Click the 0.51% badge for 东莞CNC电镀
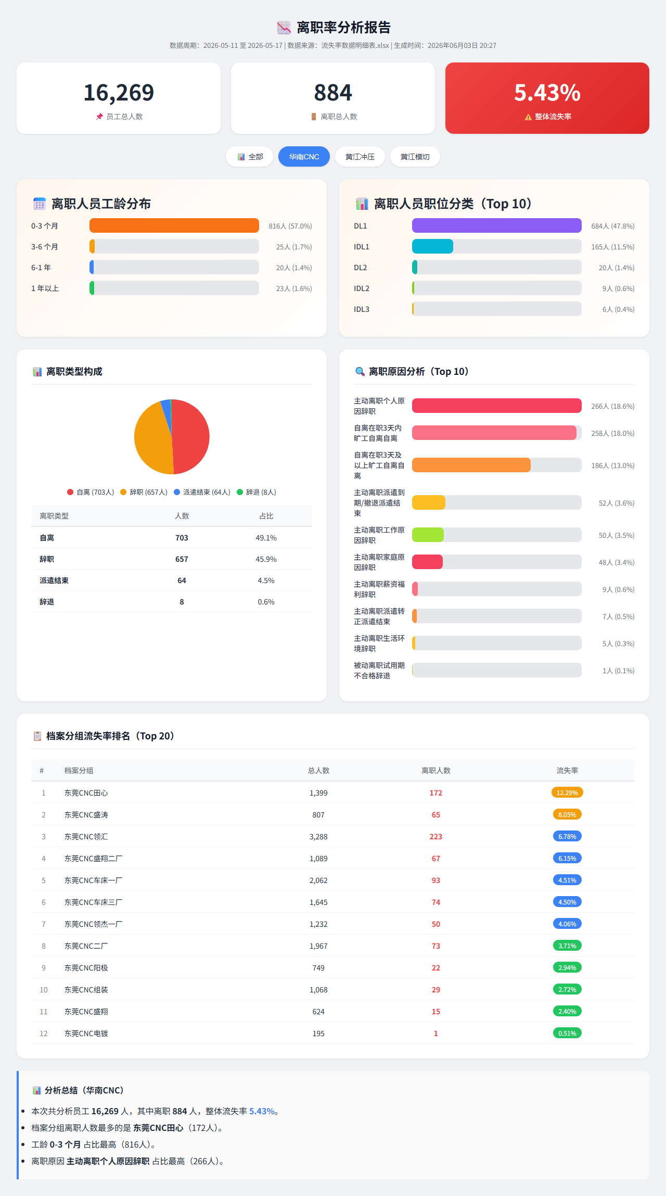 tap(567, 1033)
